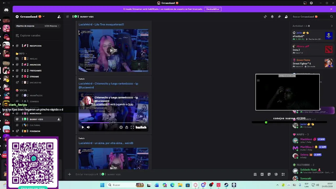Select the ARAMÑAZOS channel
Screen dimensions: 336x189
38,96
